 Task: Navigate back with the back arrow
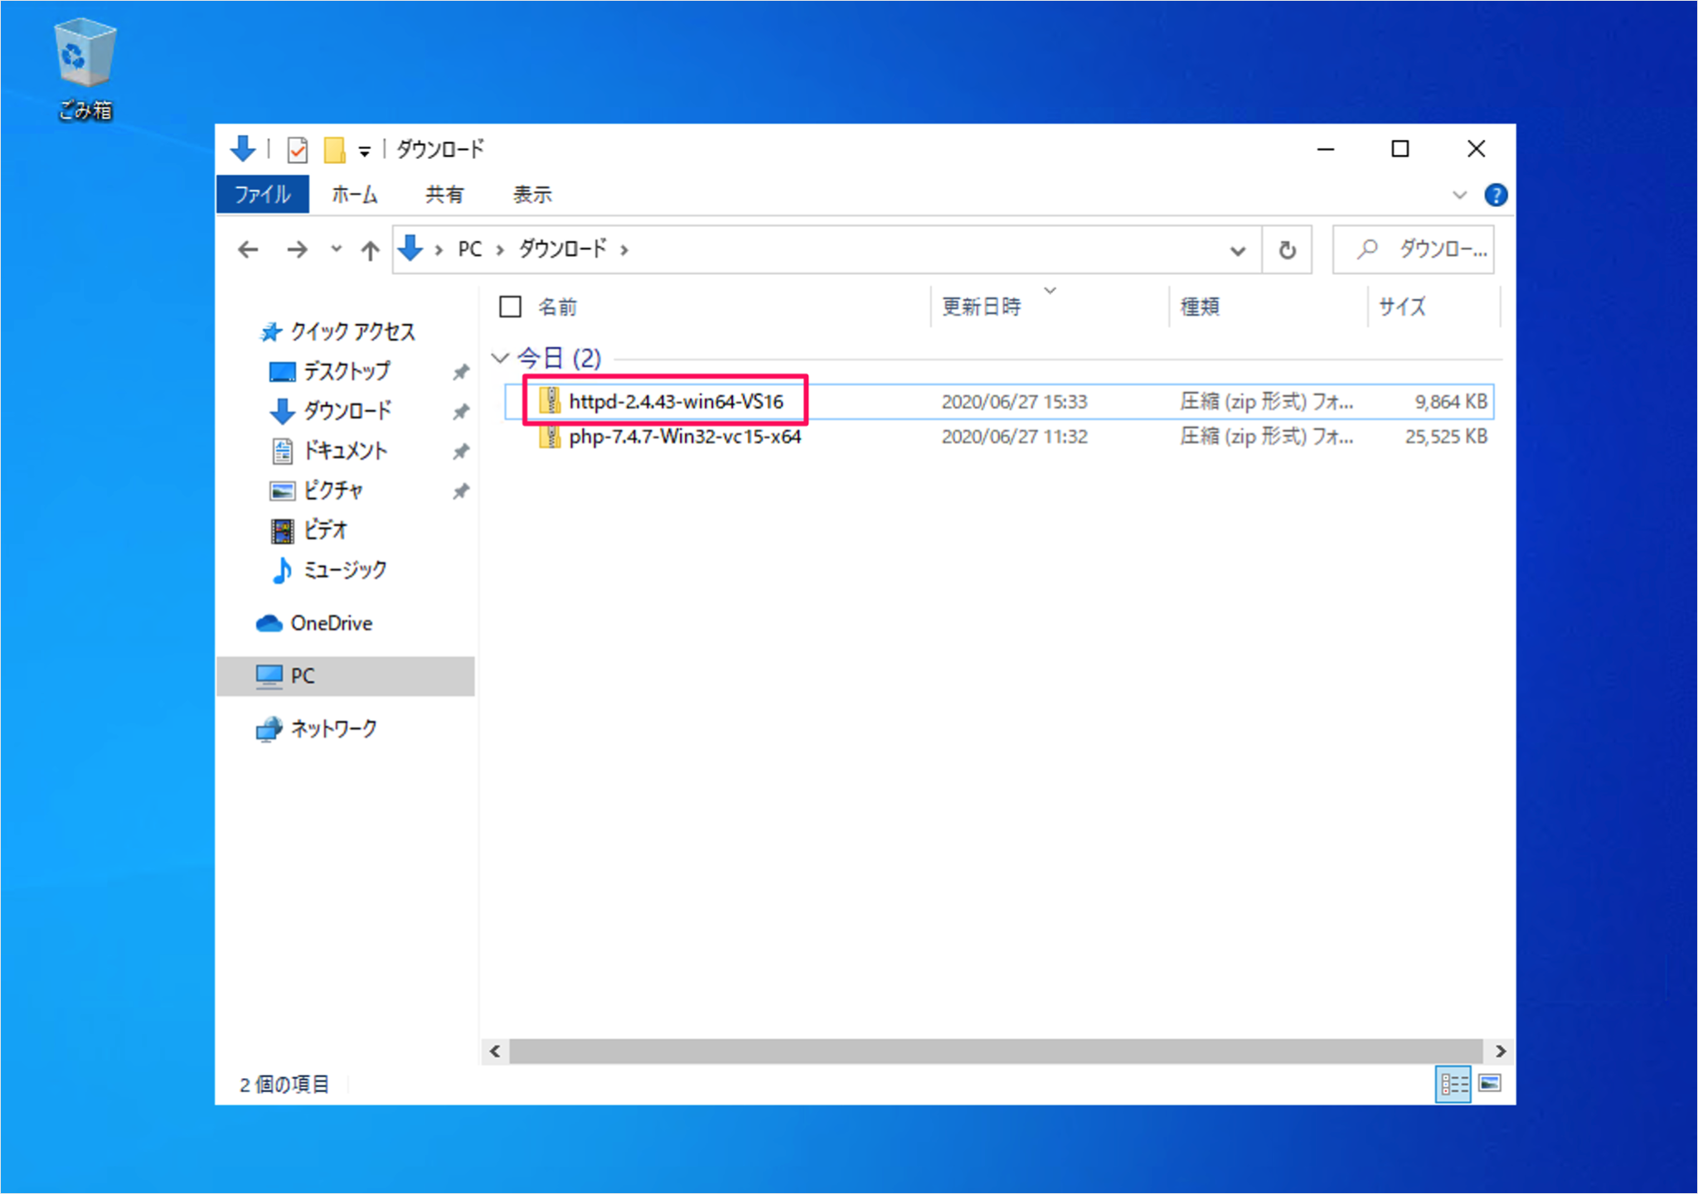tap(247, 249)
